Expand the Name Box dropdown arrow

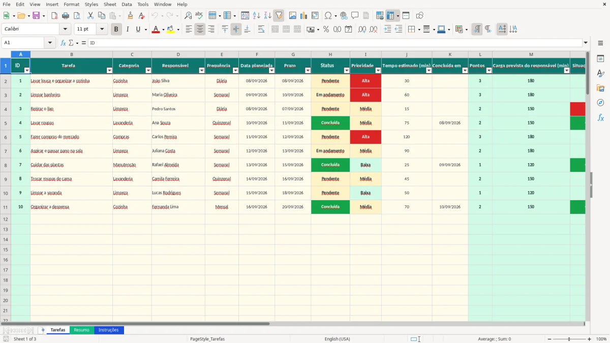point(50,43)
